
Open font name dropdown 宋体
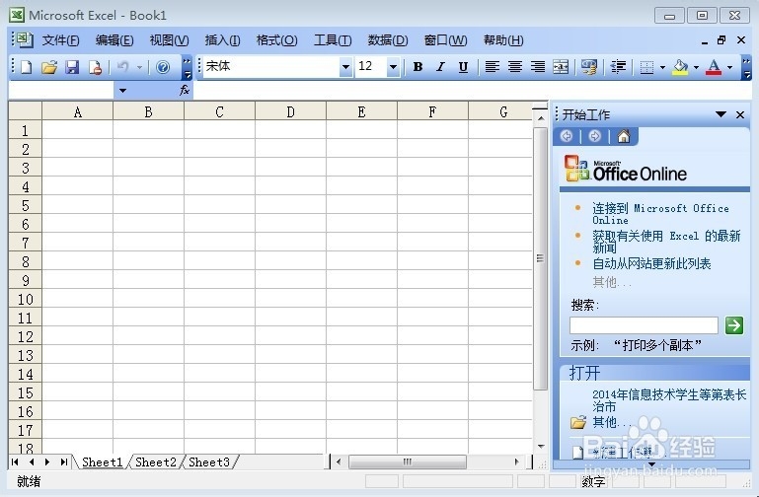(345, 67)
